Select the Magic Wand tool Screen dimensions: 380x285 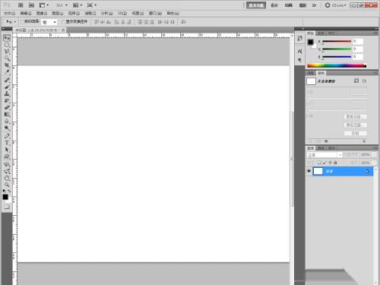[7, 59]
